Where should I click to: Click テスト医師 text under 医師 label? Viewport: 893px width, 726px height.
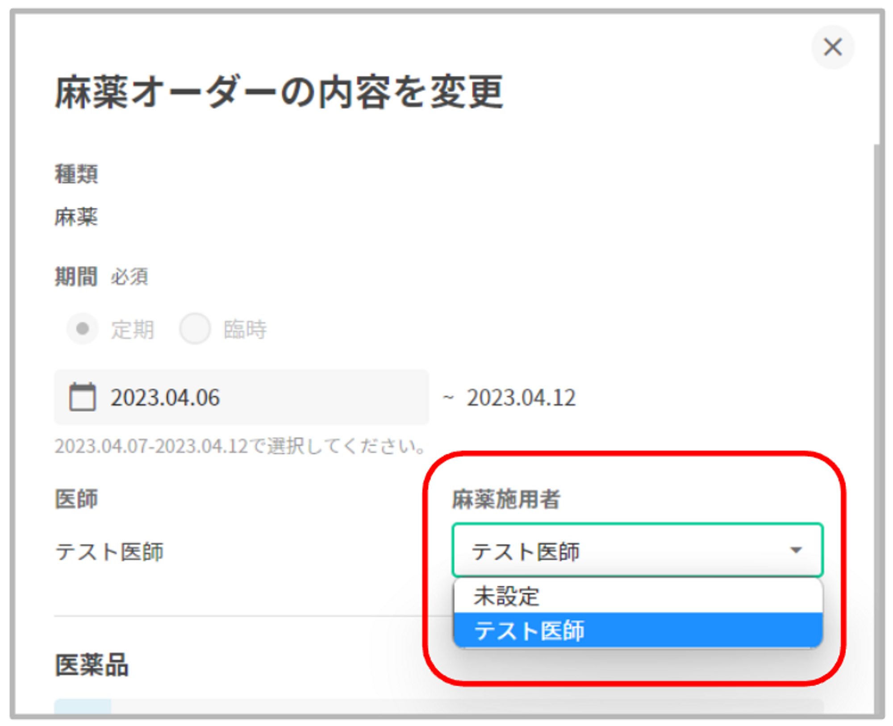(x=109, y=552)
